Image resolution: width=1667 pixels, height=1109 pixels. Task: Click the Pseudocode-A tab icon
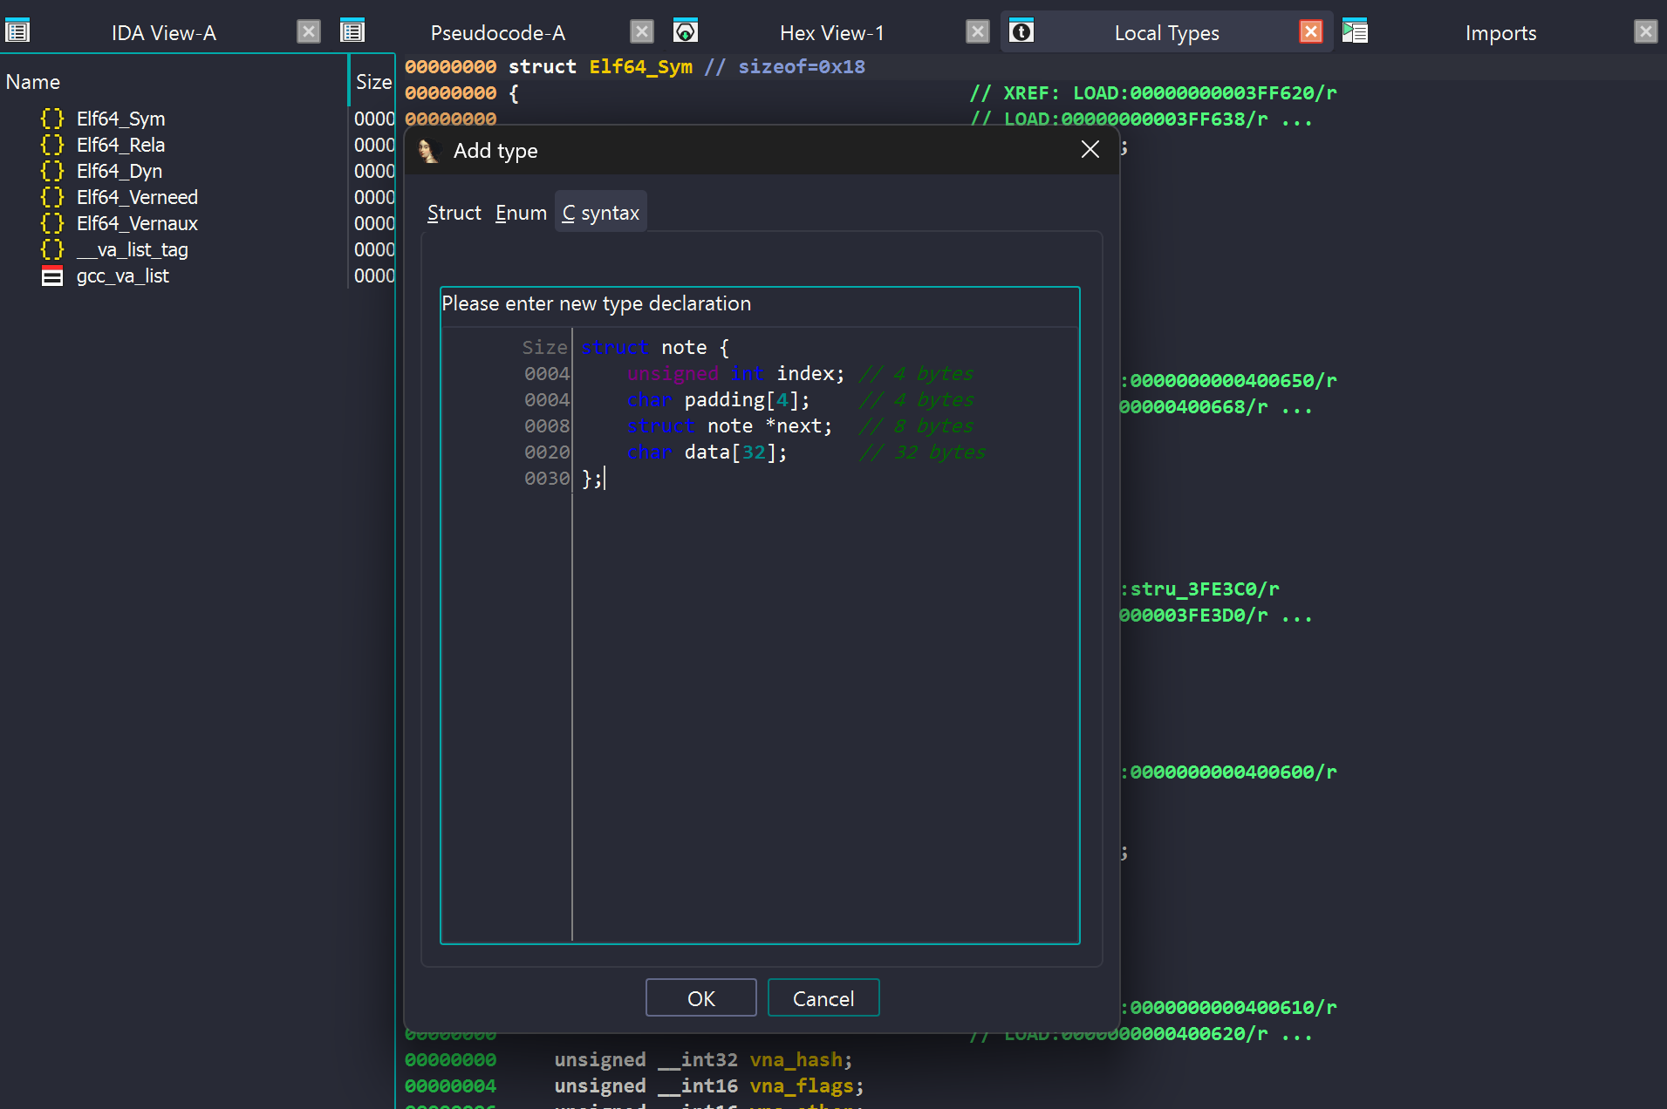coord(352,32)
